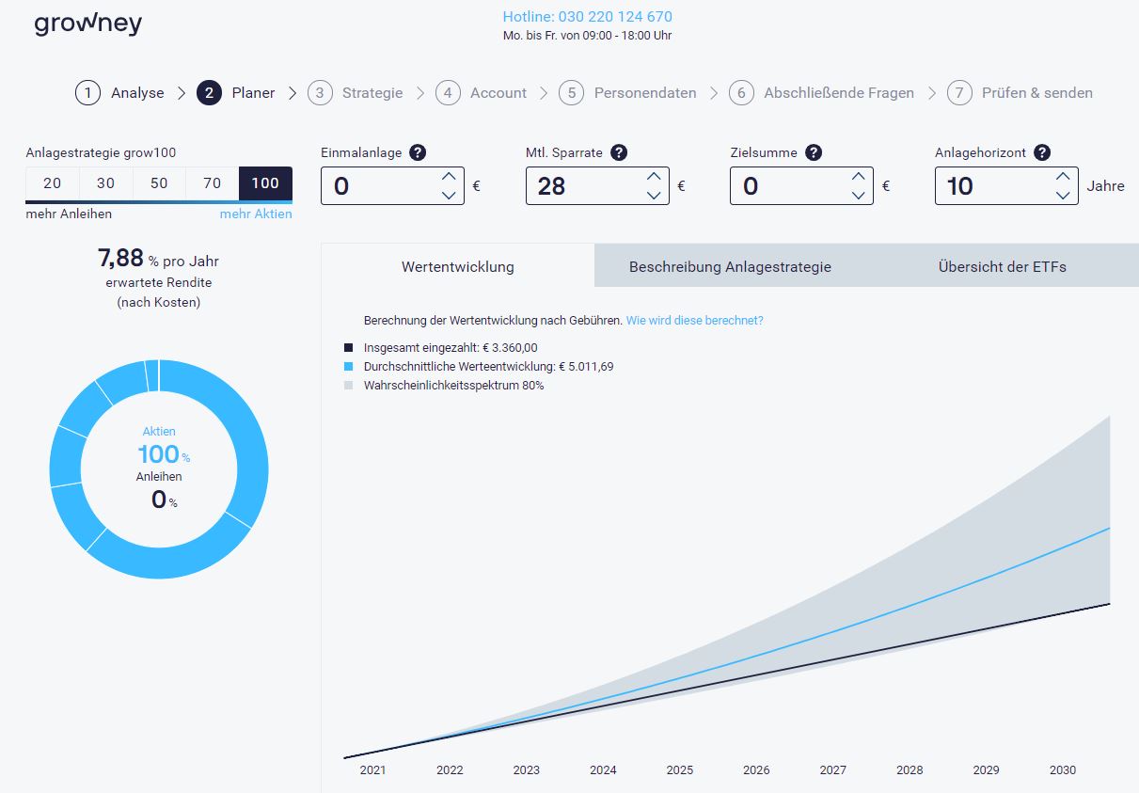Decrease Mtl. Sparrate with the down arrow

pos(654,195)
